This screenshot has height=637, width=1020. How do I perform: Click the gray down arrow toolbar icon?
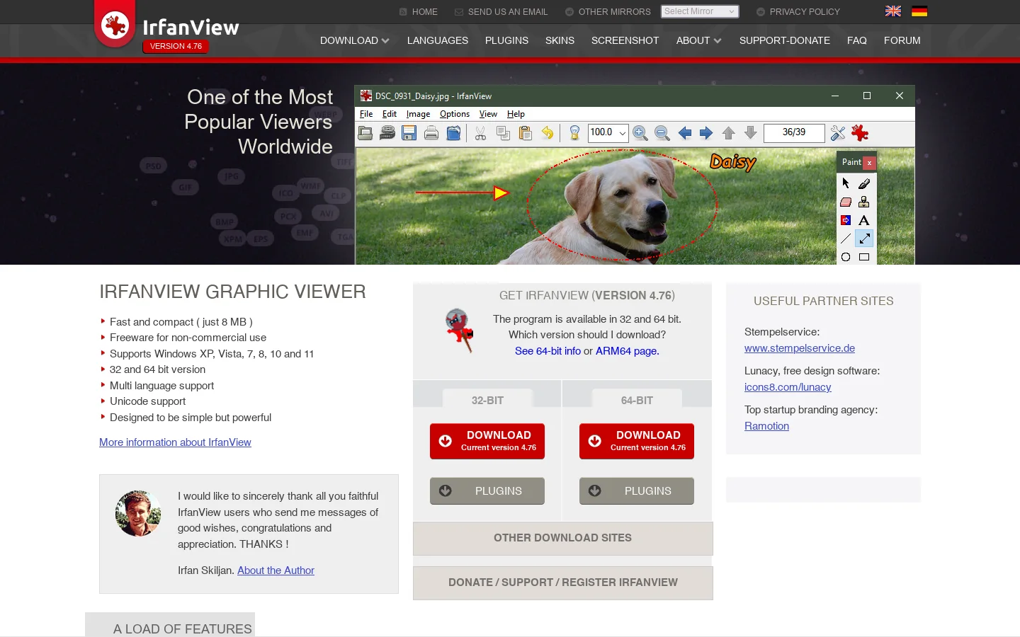point(751,133)
